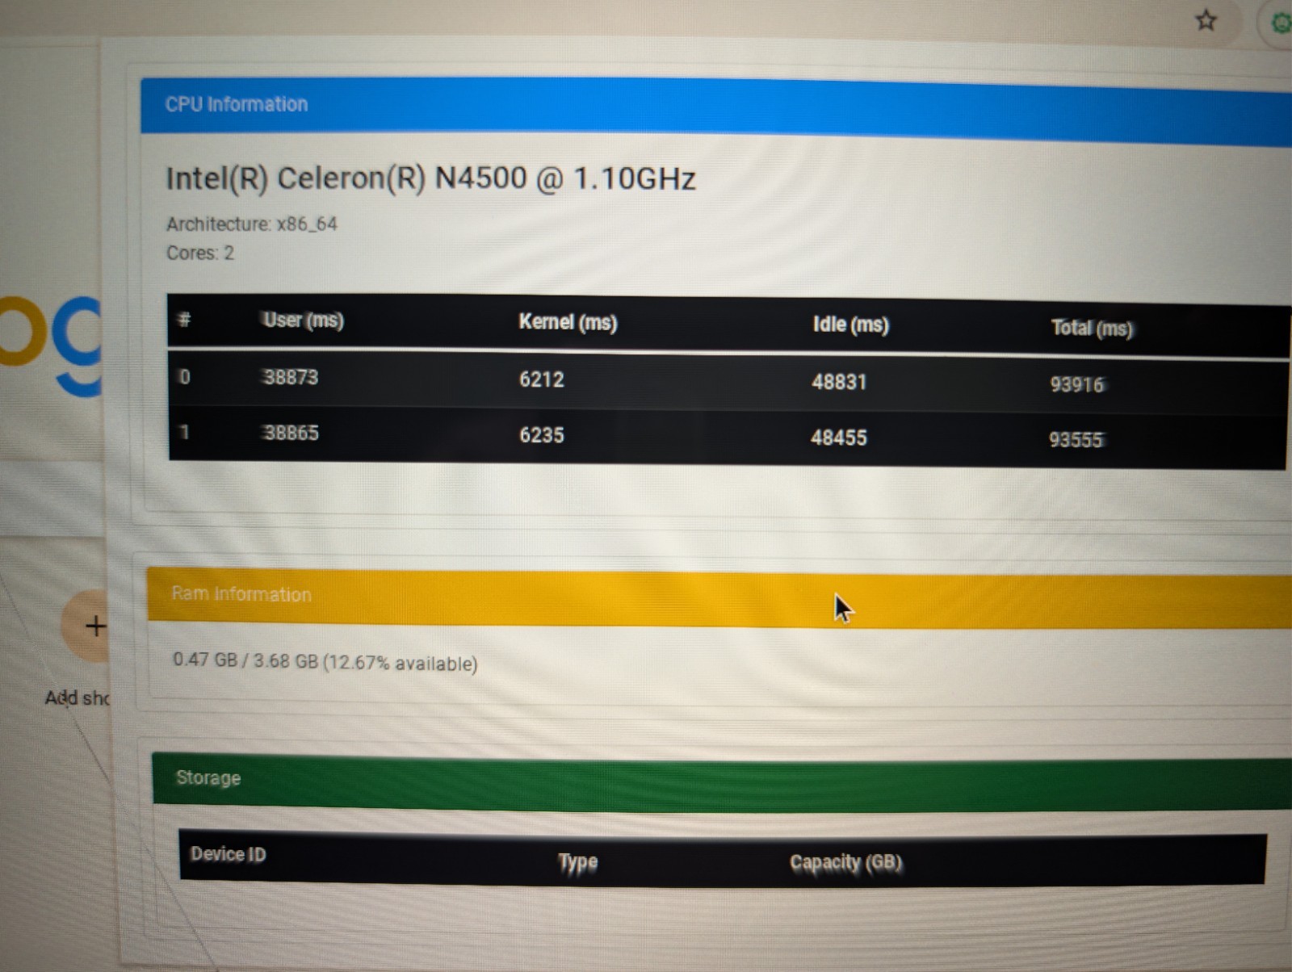Select idle time value 48831

pyautogui.click(x=839, y=382)
